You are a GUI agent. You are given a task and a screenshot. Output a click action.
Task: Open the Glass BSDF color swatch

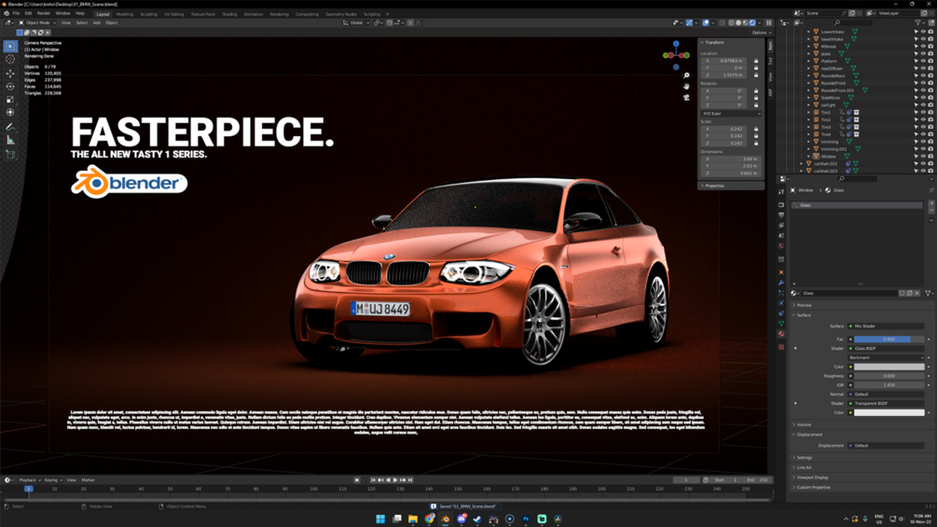point(889,367)
